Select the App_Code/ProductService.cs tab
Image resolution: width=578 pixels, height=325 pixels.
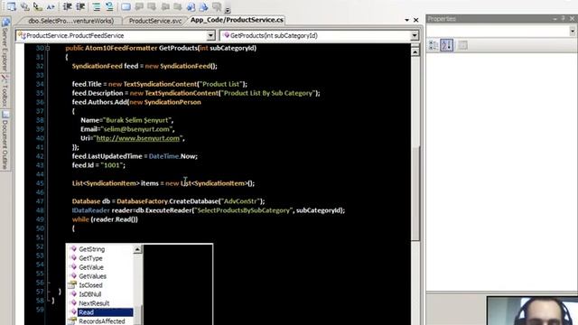point(237,20)
